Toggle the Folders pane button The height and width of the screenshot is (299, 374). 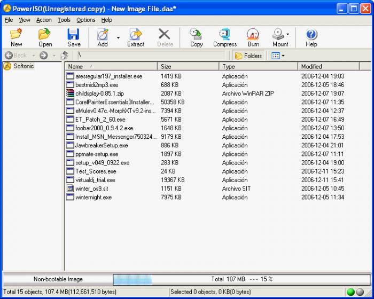(x=248, y=56)
